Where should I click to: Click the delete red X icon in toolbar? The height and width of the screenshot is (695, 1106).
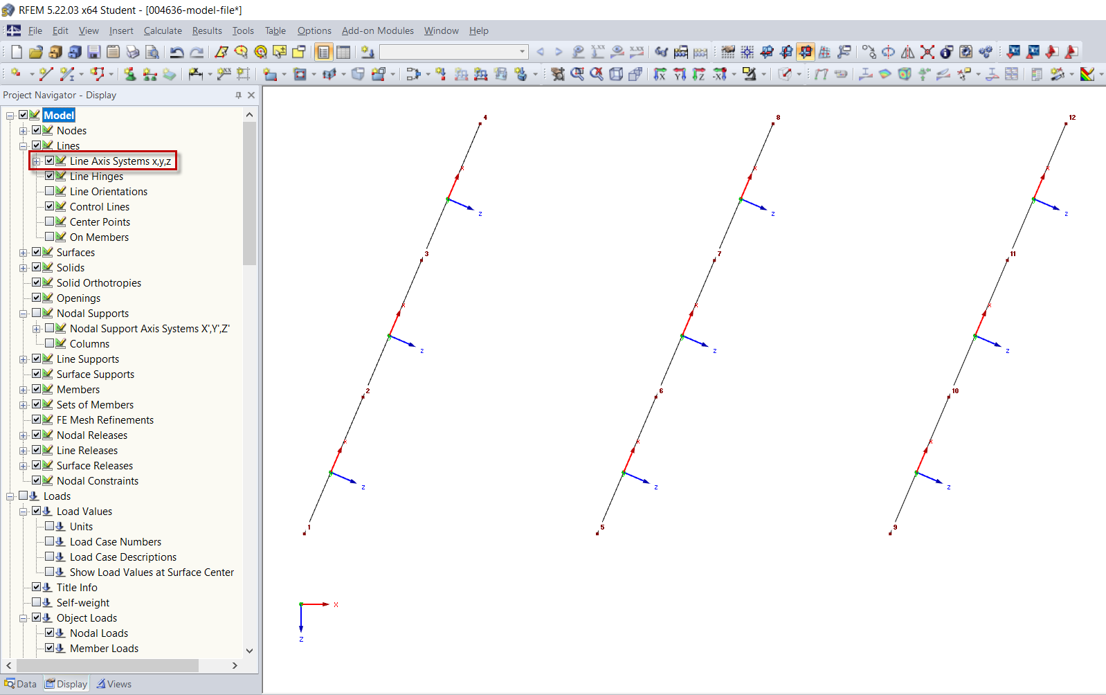927,52
